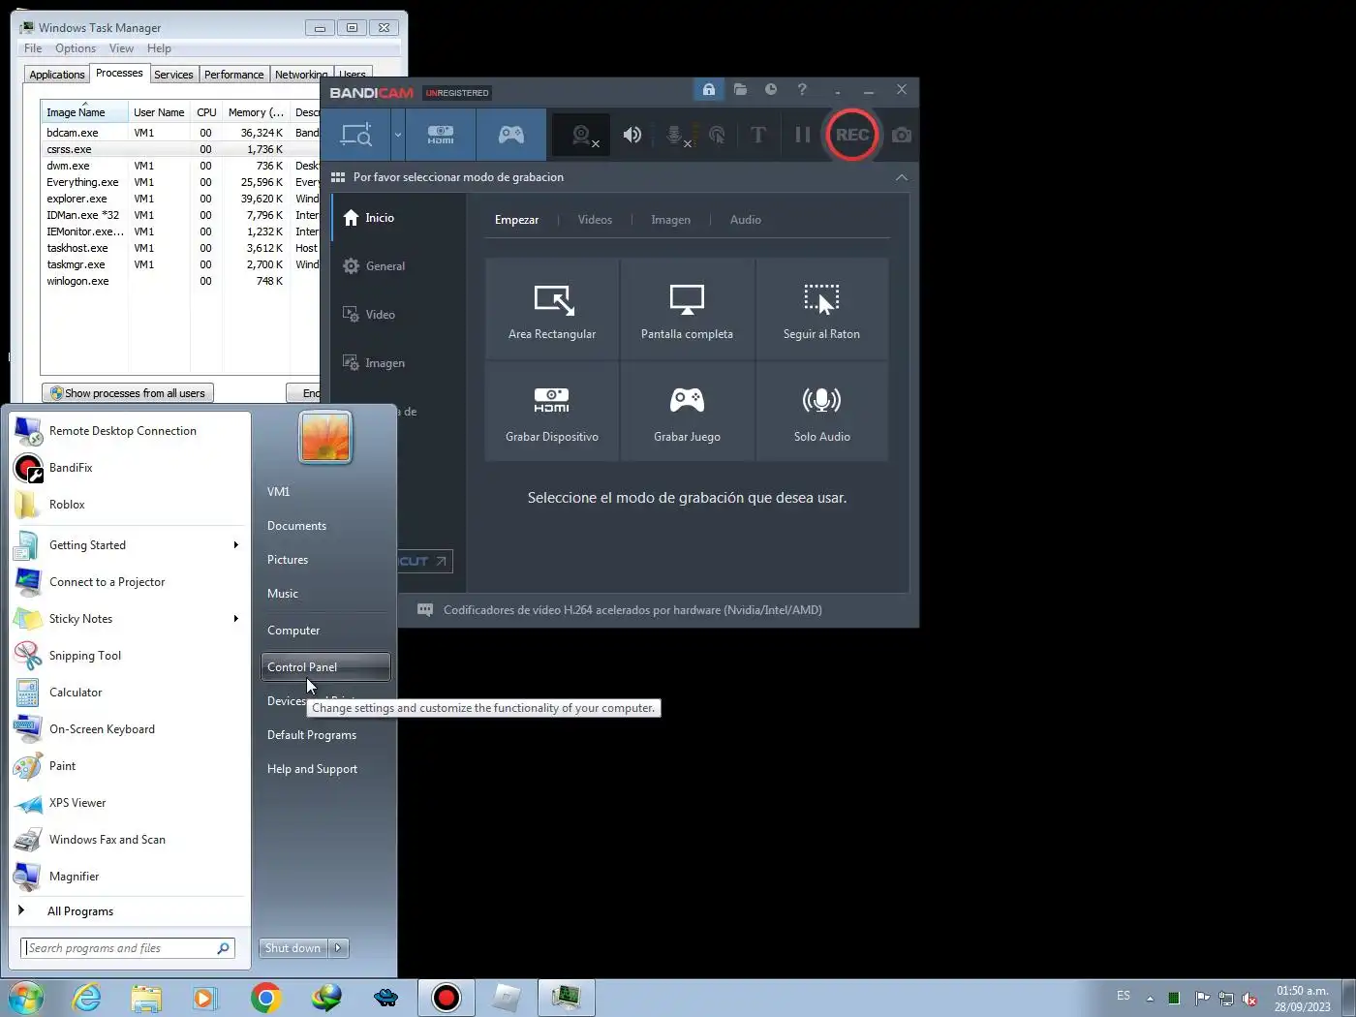Switch to the Videos tab

[595, 220]
